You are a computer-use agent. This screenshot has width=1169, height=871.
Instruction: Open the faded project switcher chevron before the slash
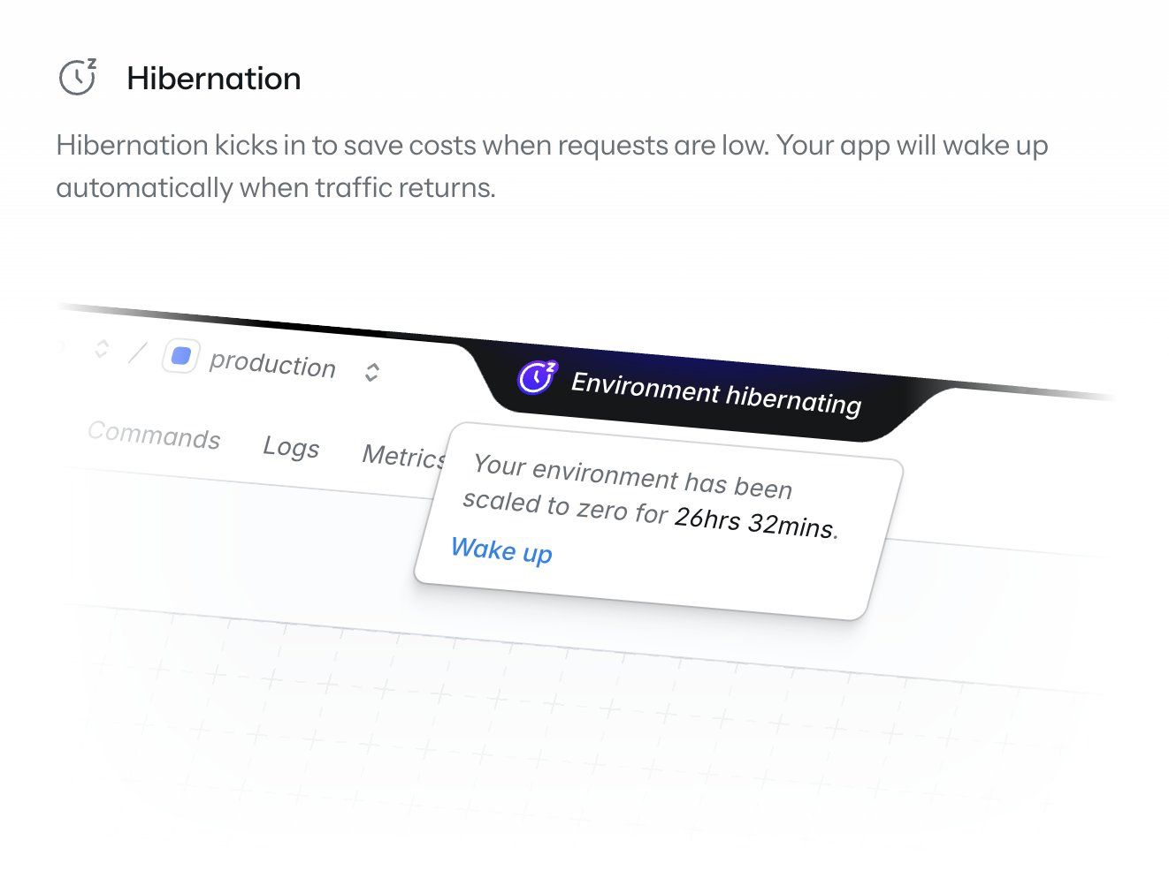101,349
